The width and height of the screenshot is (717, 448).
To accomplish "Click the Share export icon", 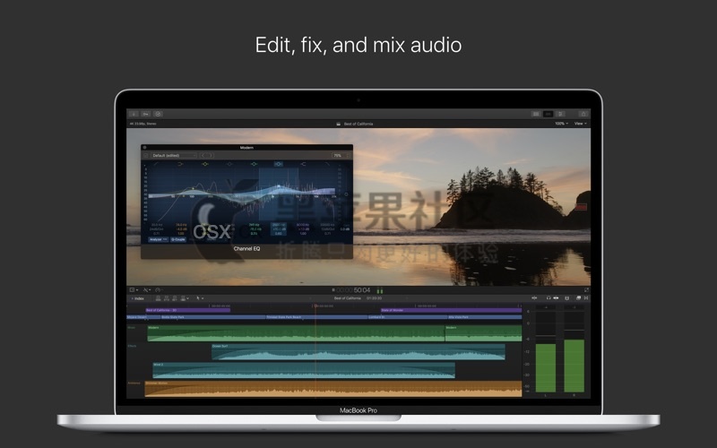I will click(583, 114).
